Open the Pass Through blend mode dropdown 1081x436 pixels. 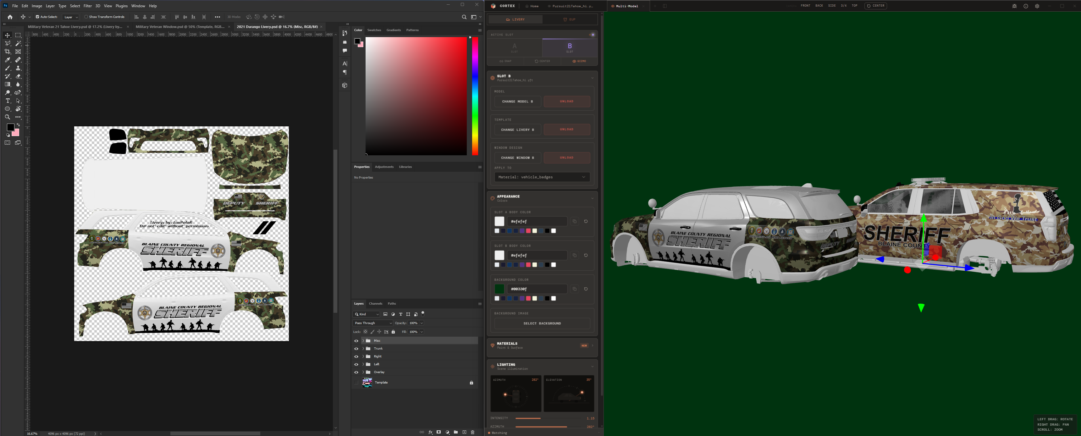[372, 323]
